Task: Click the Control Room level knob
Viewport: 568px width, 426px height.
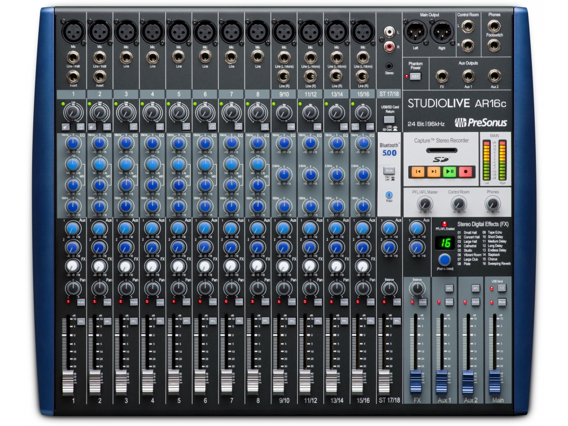Action: click(458, 204)
